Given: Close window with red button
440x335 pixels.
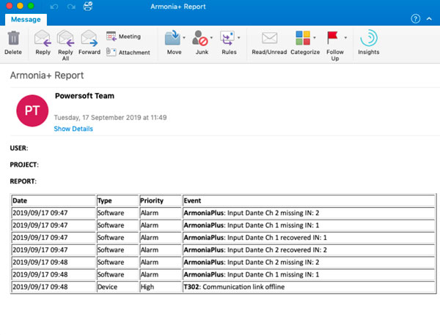Looking at the screenshot, I should click(x=10, y=6).
